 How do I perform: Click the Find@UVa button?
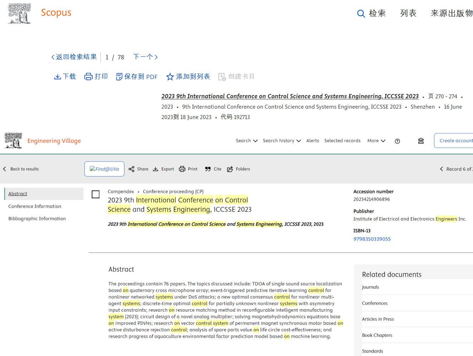click(104, 169)
